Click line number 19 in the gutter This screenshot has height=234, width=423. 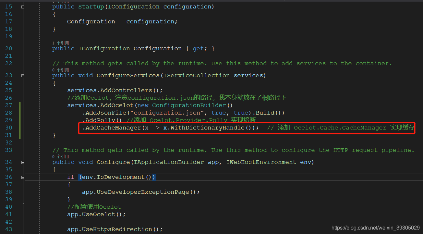coord(9,36)
